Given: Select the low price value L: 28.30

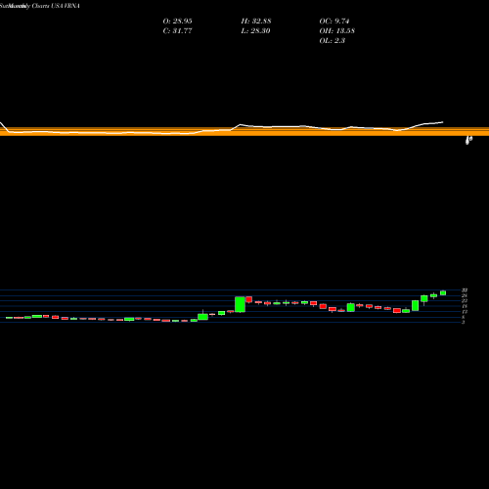Looking at the screenshot, I should [256, 31].
